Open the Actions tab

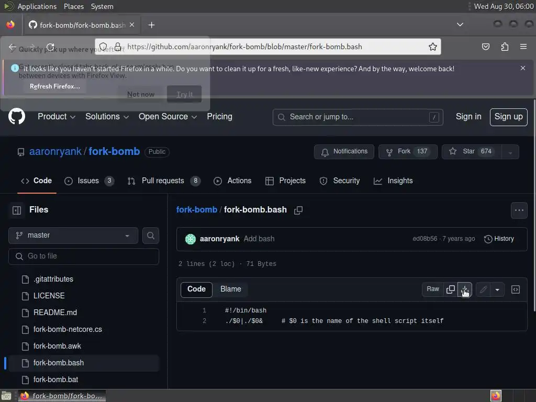pyautogui.click(x=232, y=181)
